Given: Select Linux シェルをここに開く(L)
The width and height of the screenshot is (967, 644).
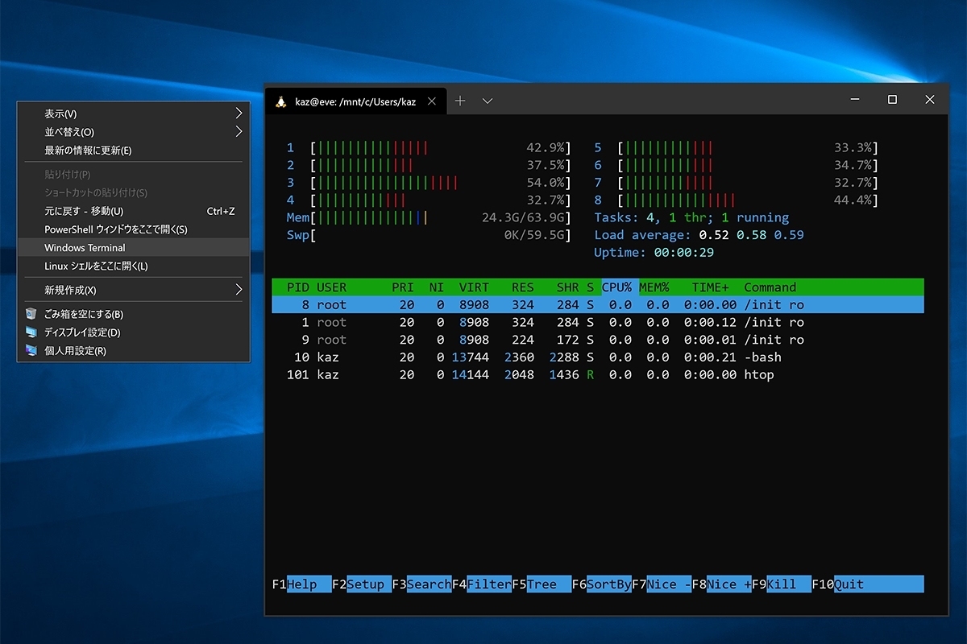Looking at the screenshot, I should pyautogui.click(x=134, y=266).
